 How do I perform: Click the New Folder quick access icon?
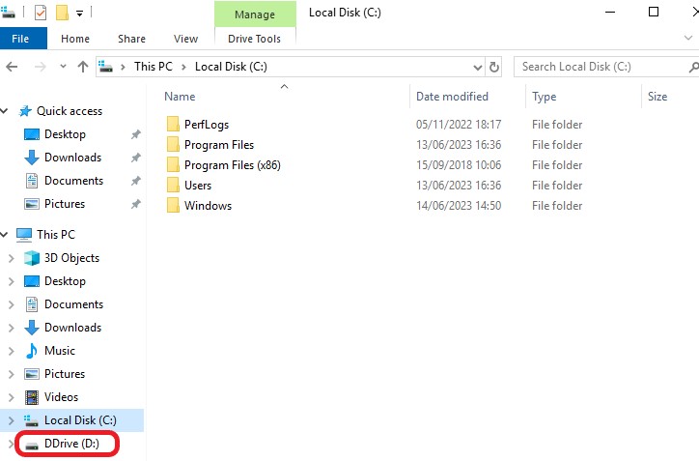(62, 13)
